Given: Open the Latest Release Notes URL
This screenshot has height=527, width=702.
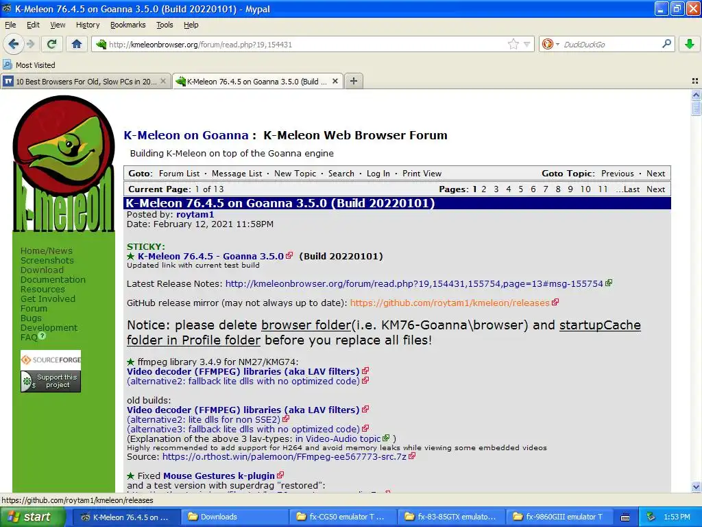Looking at the screenshot, I should point(414,283).
